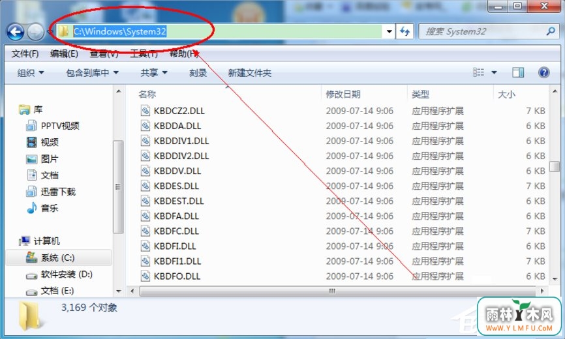Click file list scroll up arrow
This screenshot has height=339, width=565.
555,91
